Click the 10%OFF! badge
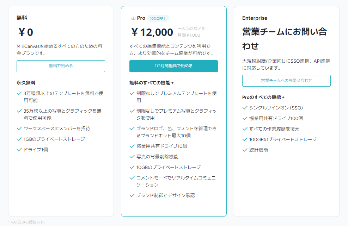The height and width of the screenshot is (226, 348). (158, 18)
